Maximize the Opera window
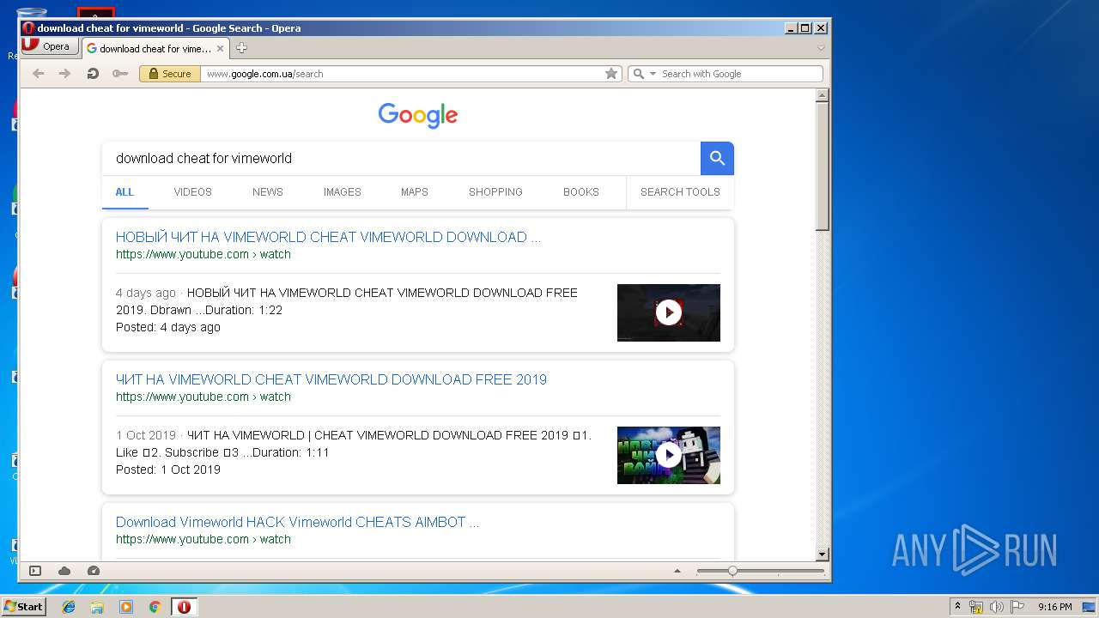Image resolution: width=1099 pixels, height=618 pixels. (x=805, y=28)
